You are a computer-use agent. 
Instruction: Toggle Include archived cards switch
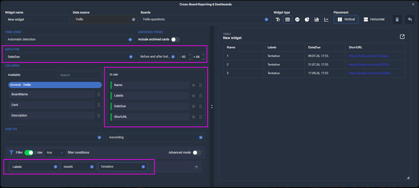click(176, 39)
